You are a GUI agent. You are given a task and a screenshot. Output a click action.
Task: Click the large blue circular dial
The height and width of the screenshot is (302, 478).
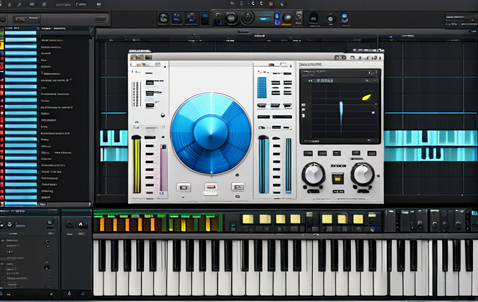coord(211,133)
